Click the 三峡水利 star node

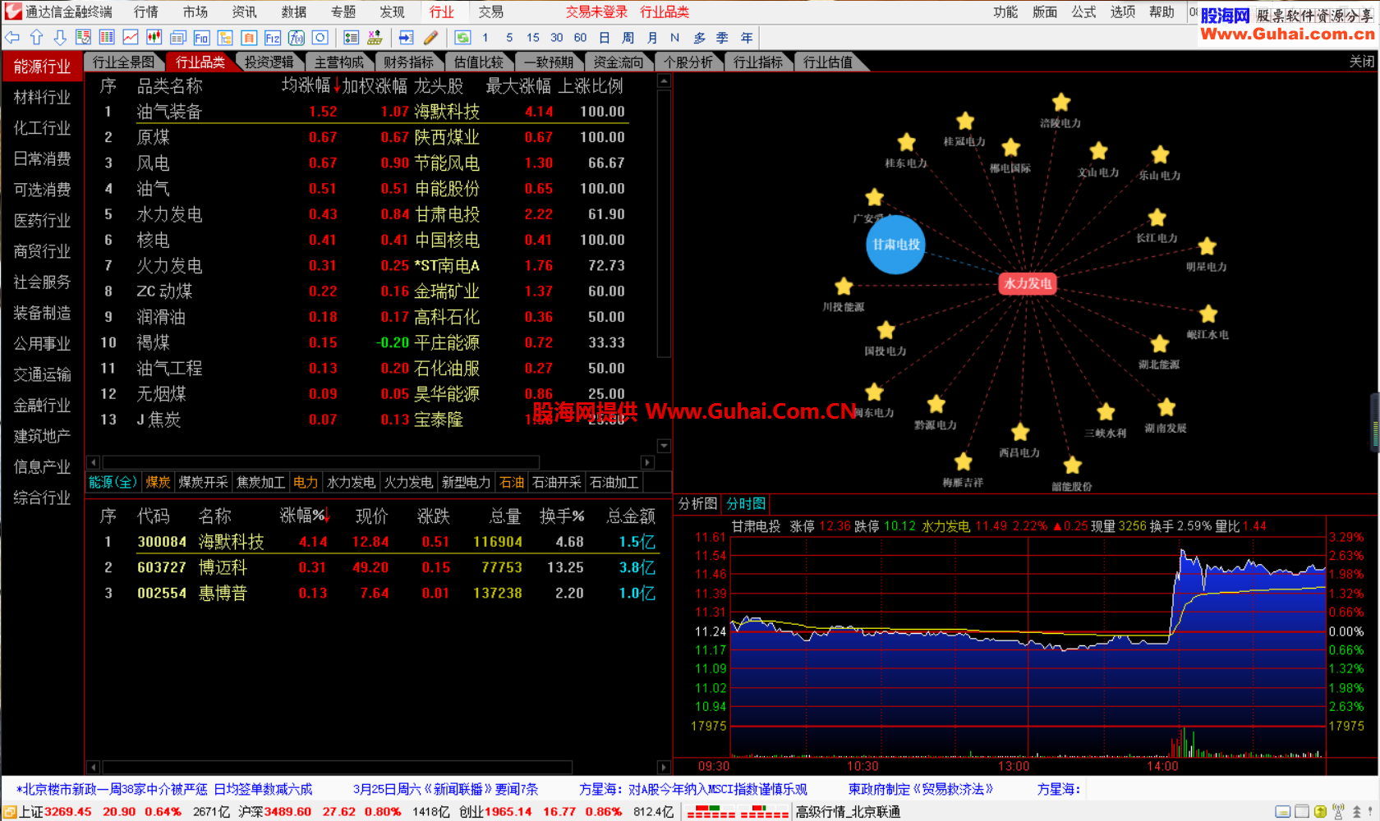pos(1106,412)
